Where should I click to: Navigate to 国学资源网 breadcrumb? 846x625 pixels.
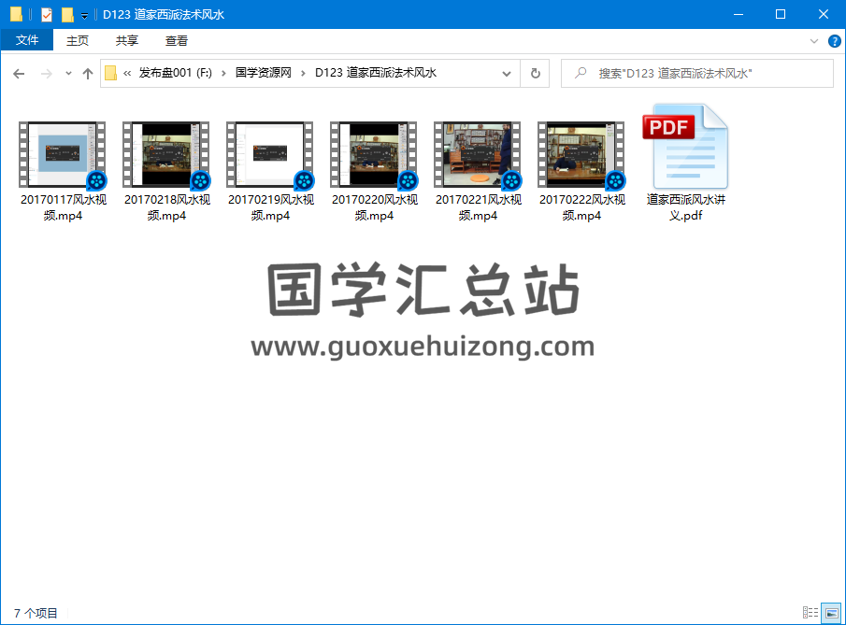click(264, 73)
